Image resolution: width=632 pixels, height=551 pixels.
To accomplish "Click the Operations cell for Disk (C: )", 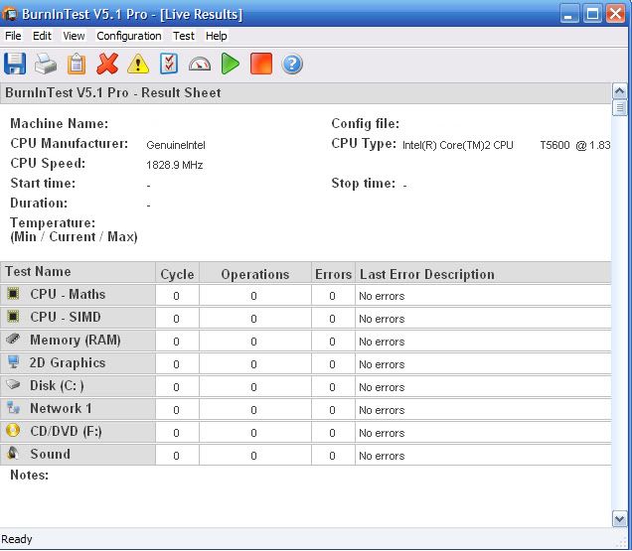I will (255, 387).
